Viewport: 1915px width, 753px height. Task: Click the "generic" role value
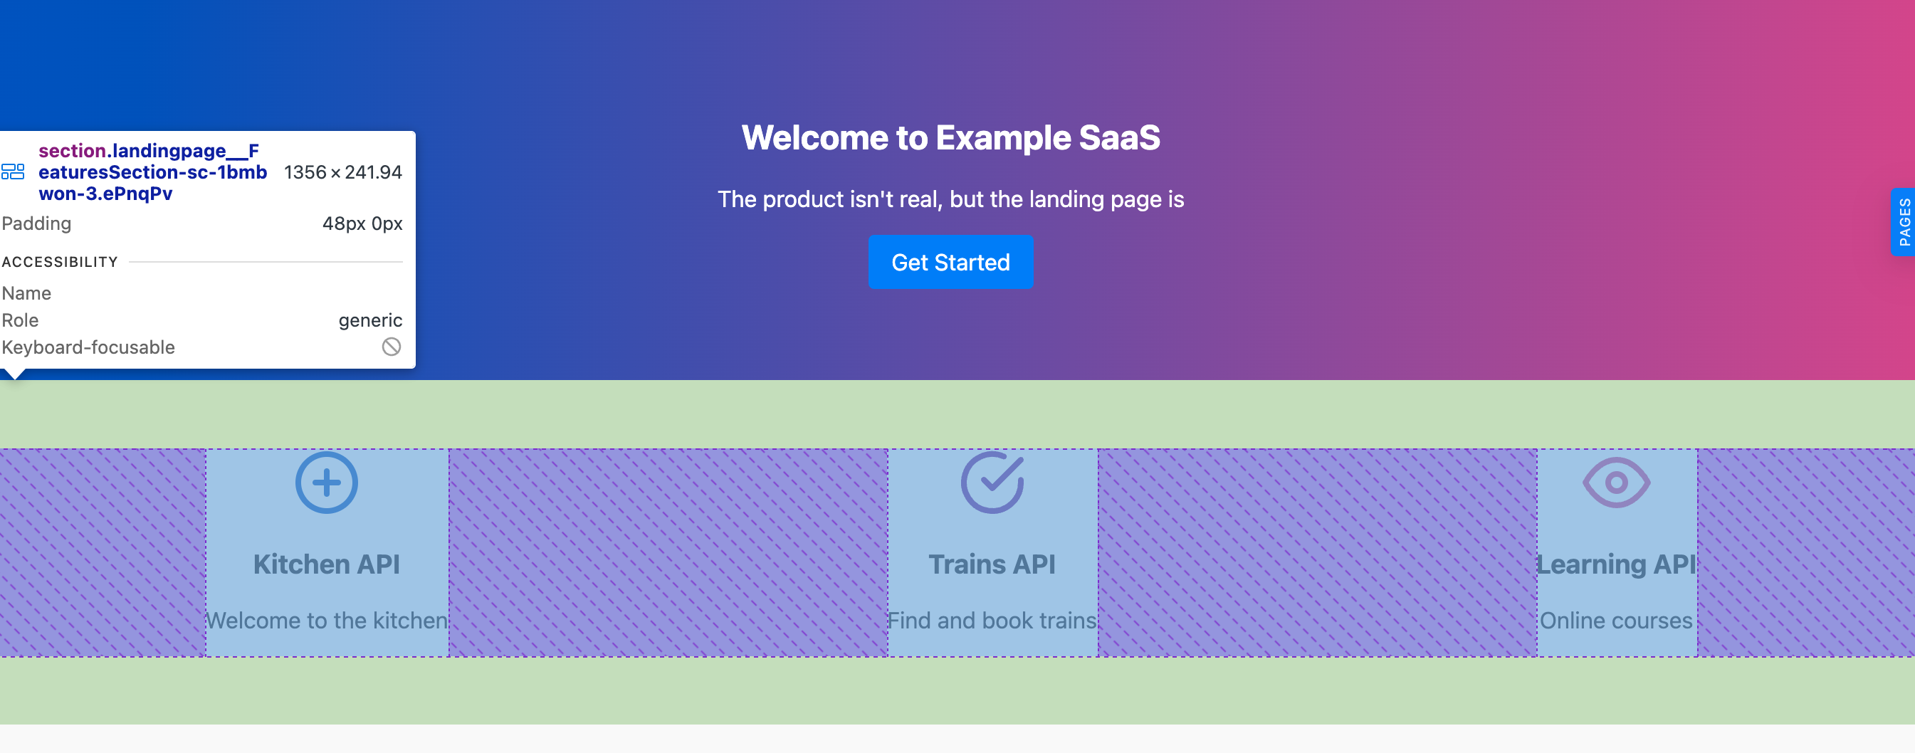tap(370, 320)
